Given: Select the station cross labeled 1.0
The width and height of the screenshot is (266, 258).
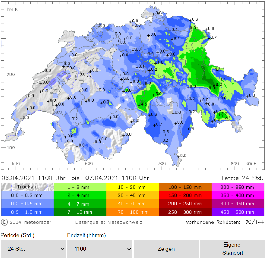Looking at the screenshot, I should (156, 63).
